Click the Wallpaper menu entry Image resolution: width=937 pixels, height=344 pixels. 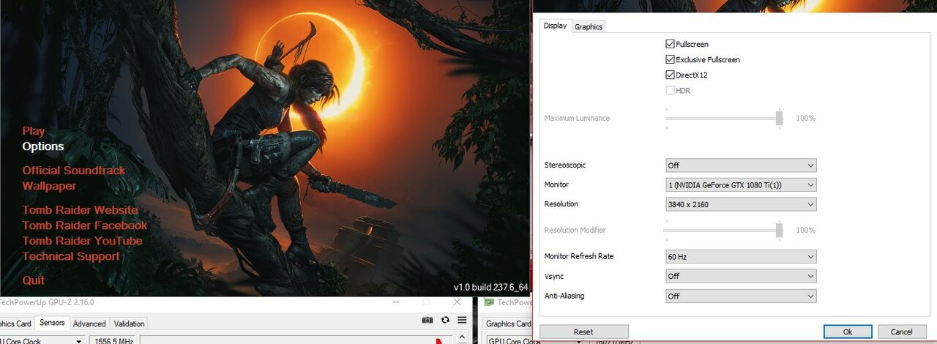[x=49, y=186]
